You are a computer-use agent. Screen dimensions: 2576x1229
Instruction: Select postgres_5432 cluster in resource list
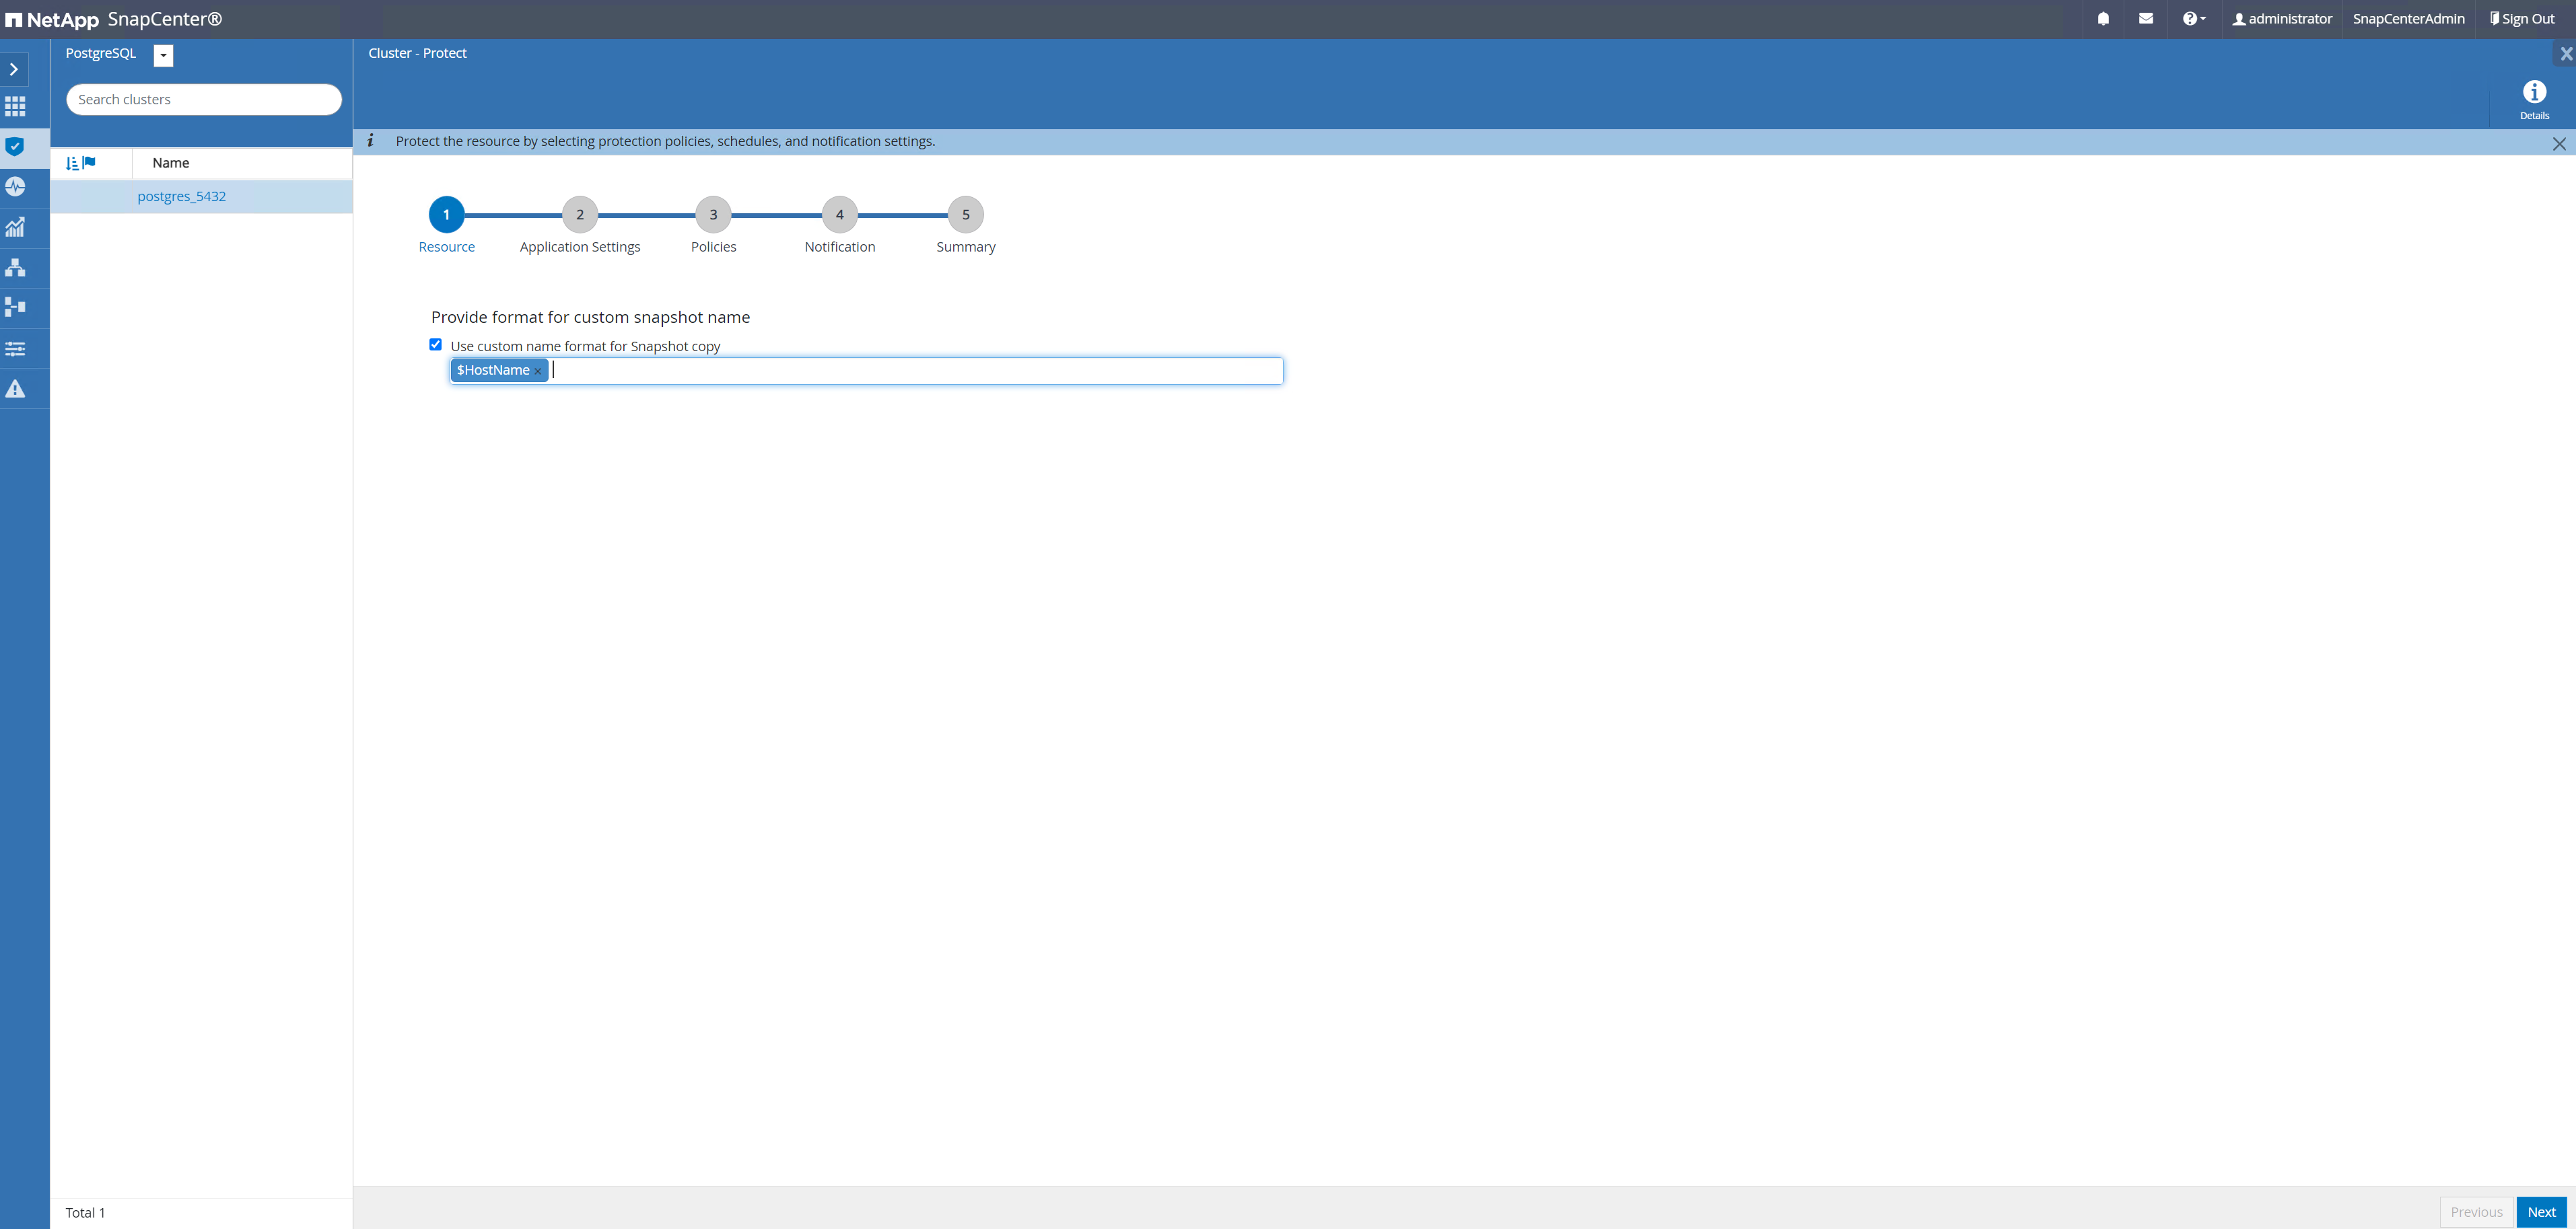(x=180, y=195)
